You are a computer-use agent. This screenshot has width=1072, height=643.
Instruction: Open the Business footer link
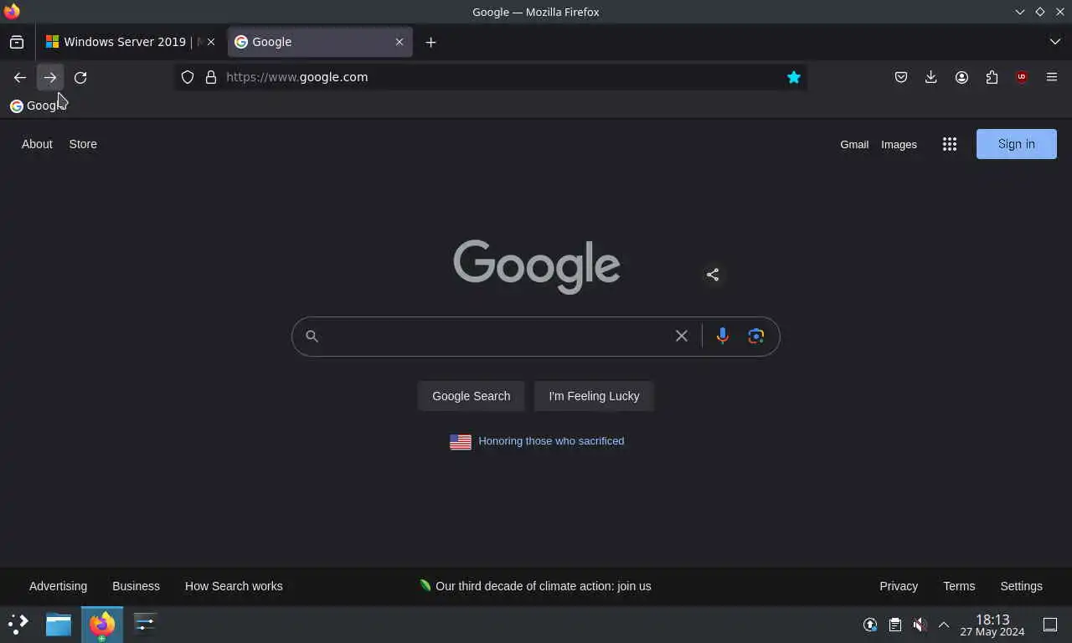tap(136, 586)
